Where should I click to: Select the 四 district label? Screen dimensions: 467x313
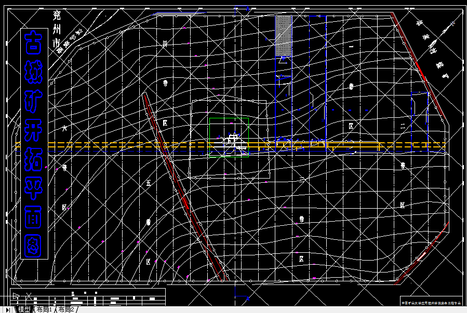tap(165, 44)
